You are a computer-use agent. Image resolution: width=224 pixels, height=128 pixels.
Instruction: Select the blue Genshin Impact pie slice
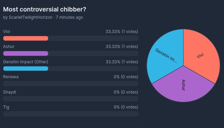(166, 57)
